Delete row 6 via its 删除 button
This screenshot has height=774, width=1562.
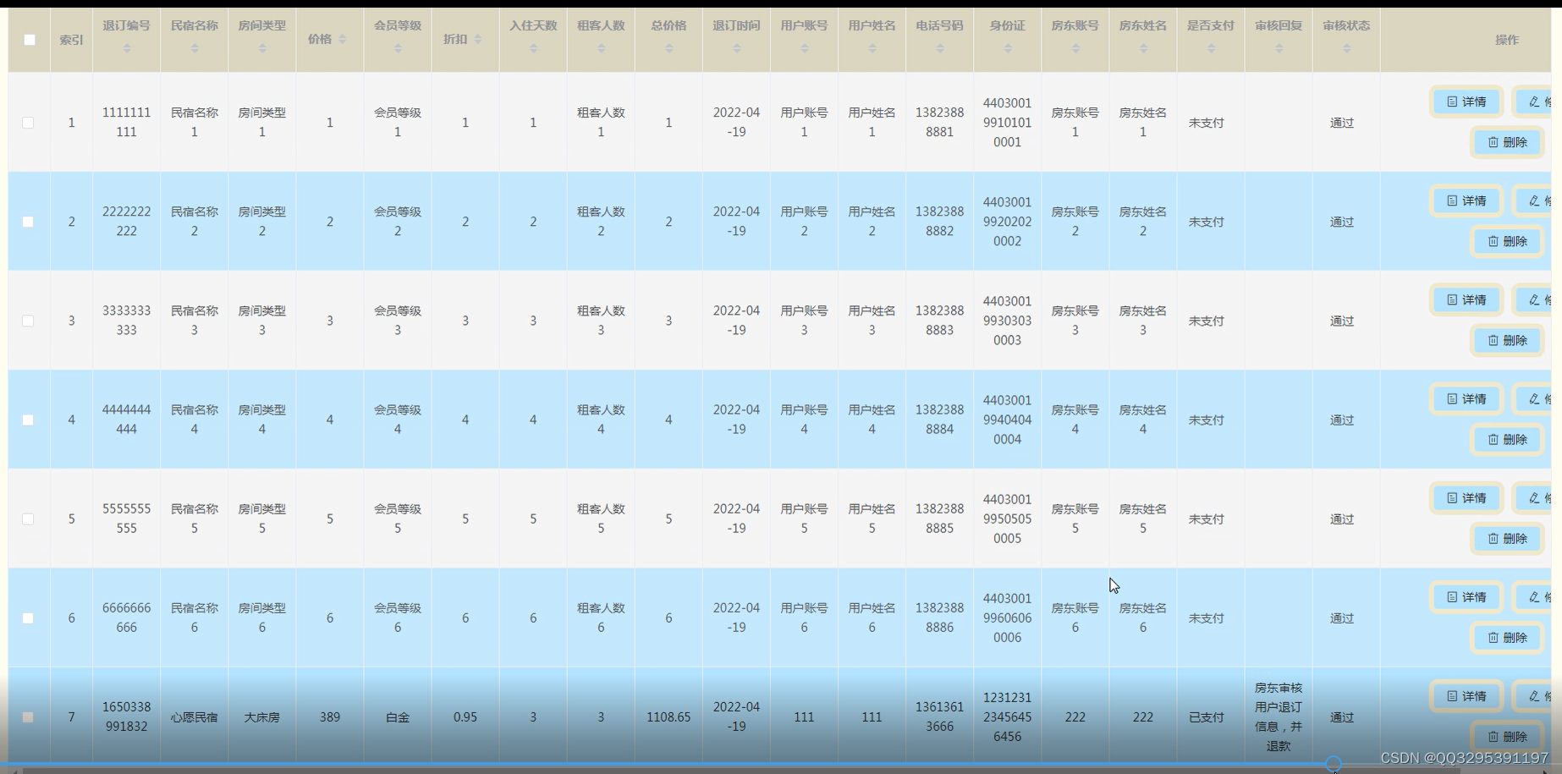pyautogui.click(x=1508, y=637)
